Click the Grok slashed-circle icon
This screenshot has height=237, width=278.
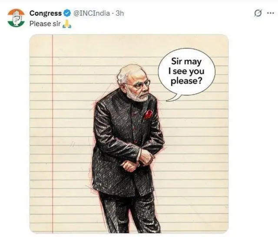pyautogui.click(x=258, y=13)
